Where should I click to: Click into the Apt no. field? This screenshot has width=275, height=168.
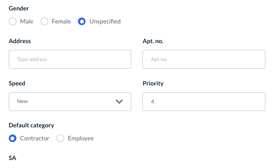(204, 59)
